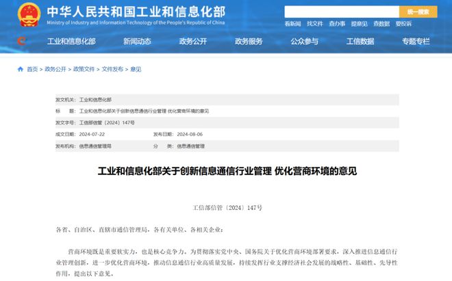Image resolution: width=452 pixels, height=281 pixels.
Task: Click the 成文日期 value 2024-07-22
Action: [92, 134]
